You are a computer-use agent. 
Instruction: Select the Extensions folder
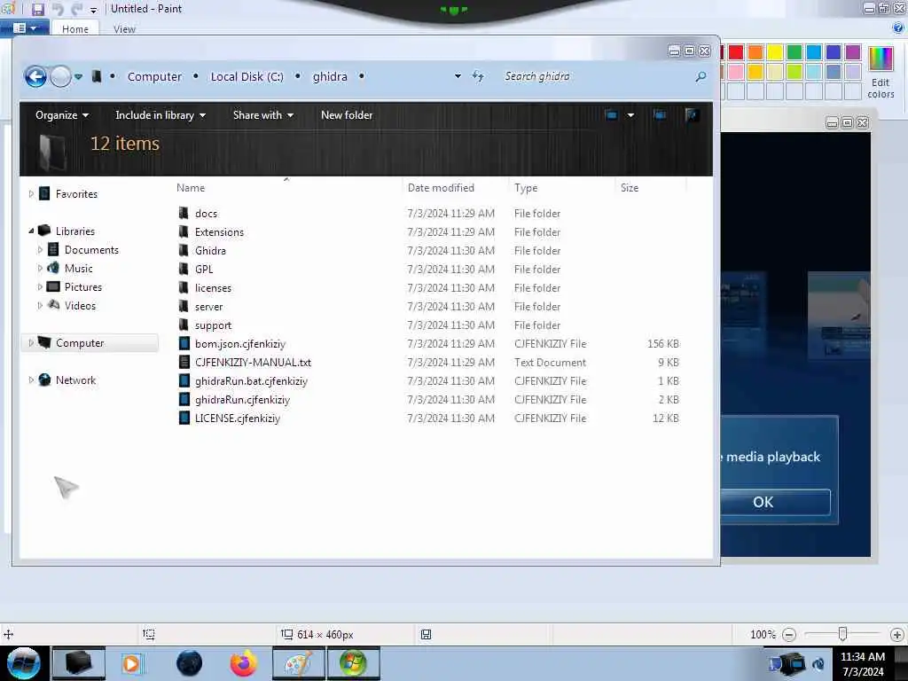coord(220,231)
